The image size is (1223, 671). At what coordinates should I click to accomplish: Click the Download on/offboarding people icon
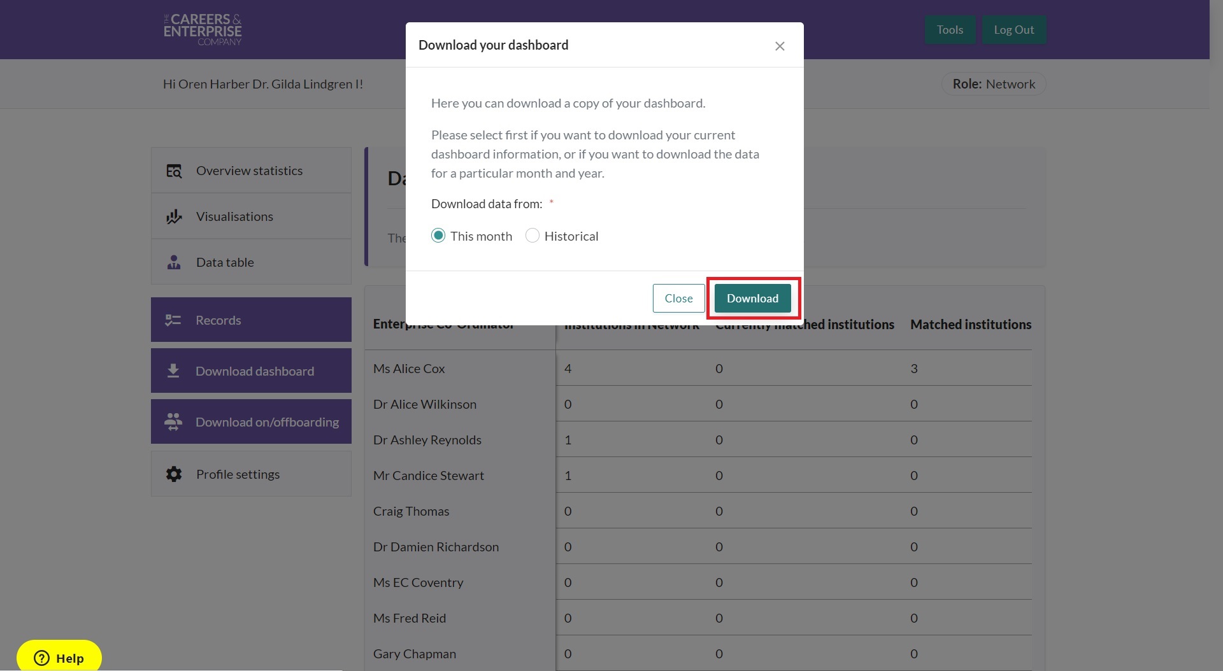pyautogui.click(x=173, y=421)
